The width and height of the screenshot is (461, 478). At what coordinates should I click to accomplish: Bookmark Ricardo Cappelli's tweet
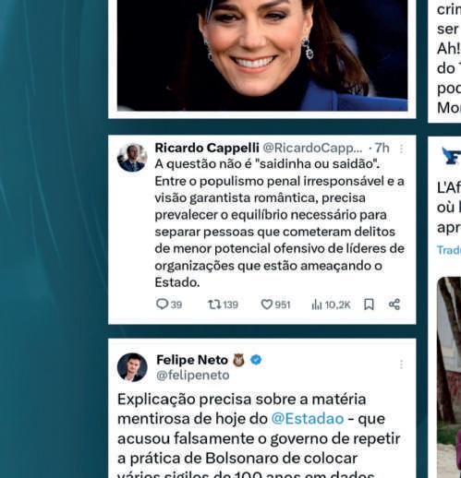[369, 305]
